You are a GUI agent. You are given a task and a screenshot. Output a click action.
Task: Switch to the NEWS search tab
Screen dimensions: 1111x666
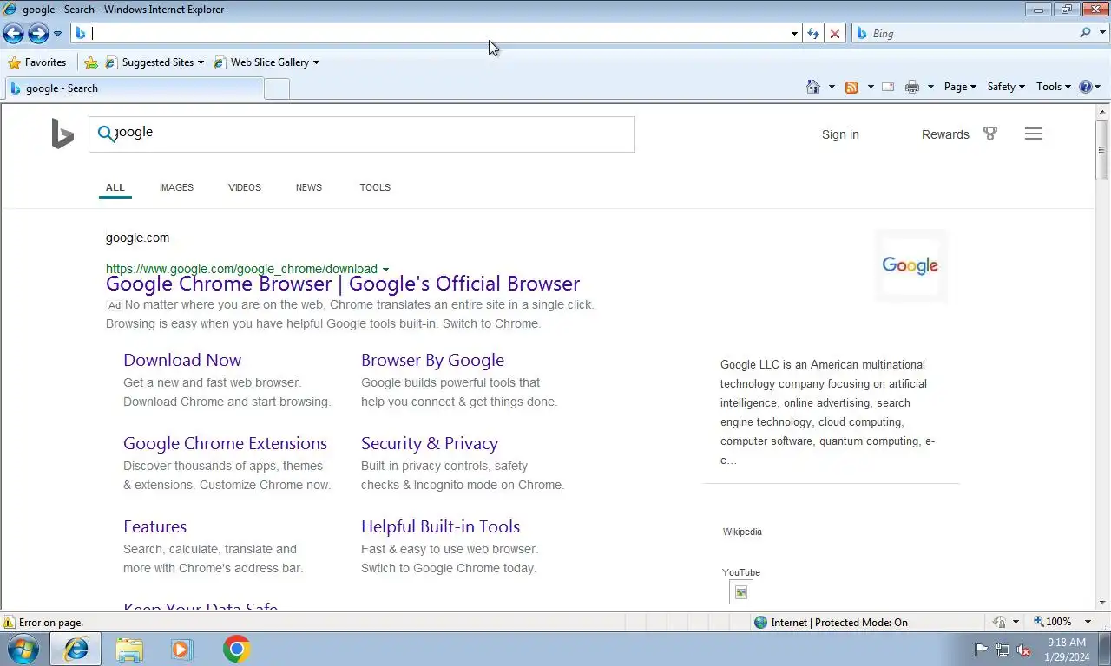pos(309,187)
